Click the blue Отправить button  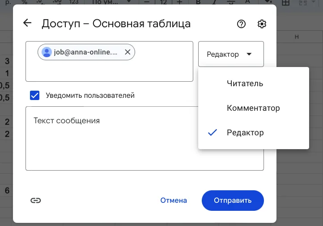[233, 201]
